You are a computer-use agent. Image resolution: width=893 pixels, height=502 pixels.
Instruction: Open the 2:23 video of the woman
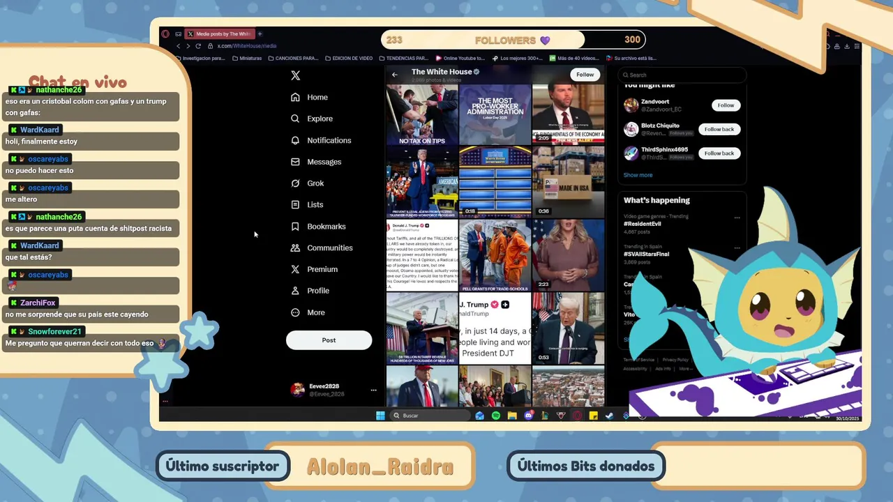[568, 254]
